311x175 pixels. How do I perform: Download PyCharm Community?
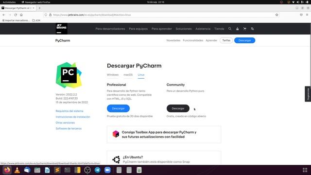click(178, 108)
